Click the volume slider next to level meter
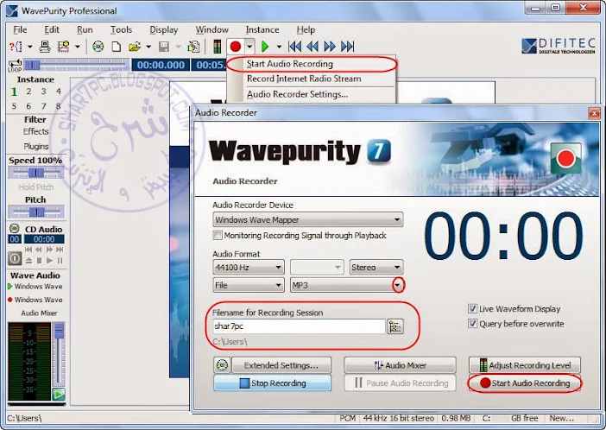606x430 pixels. (x=59, y=354)
